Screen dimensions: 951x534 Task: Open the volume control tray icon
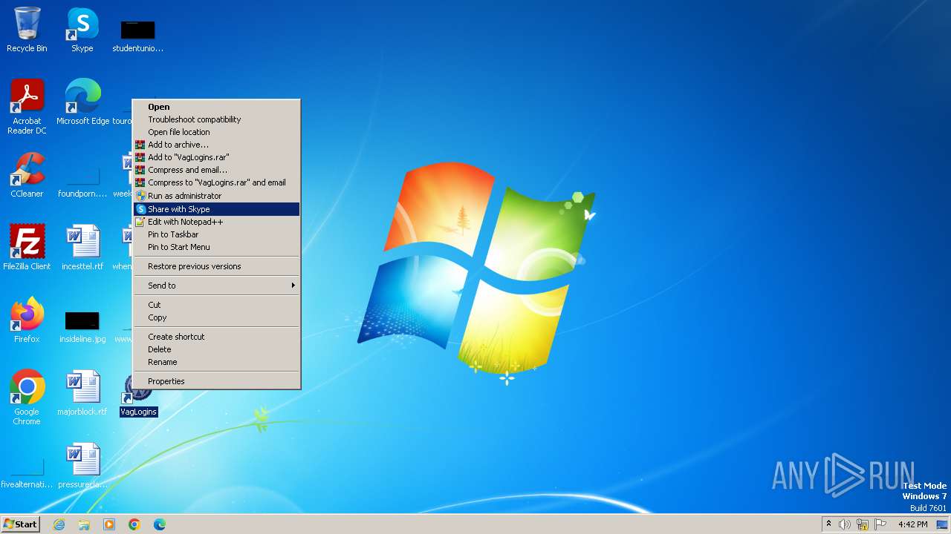click(x=845, y=524)
